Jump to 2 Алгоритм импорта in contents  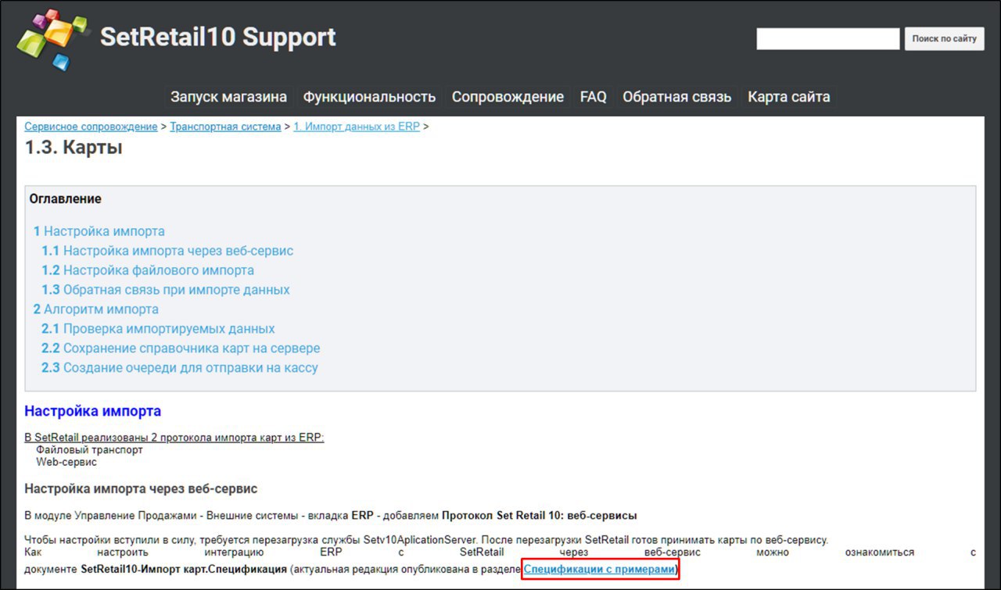[x=95, y=309]
